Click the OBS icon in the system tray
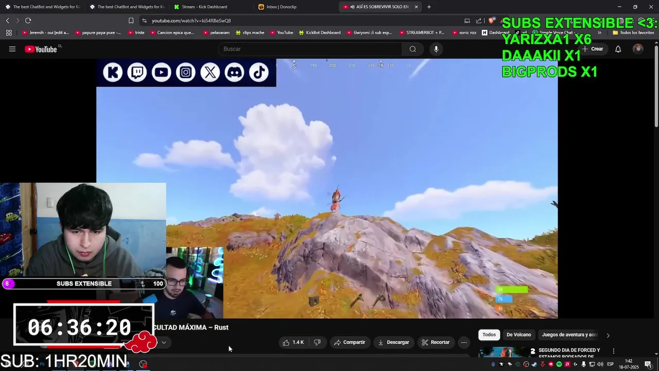The width and height of the screenshot is (659, 371). click(x=526, y=364)
